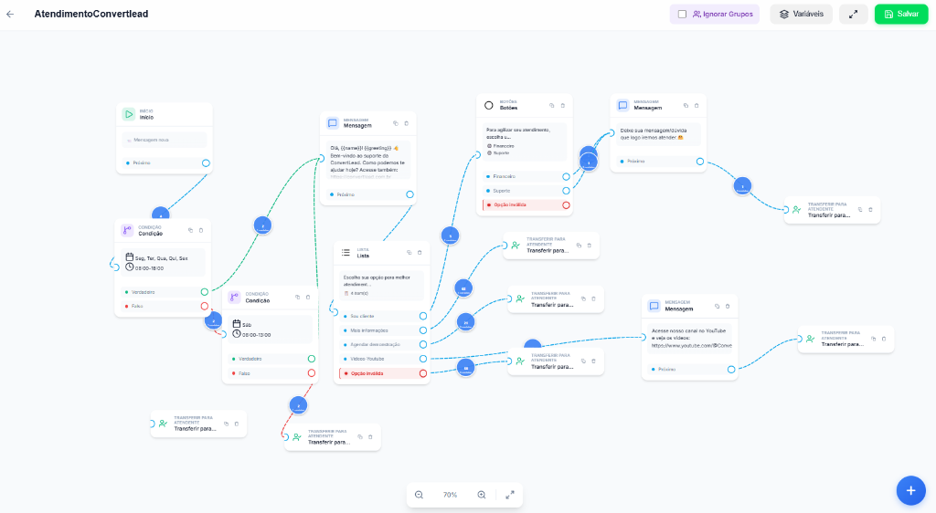Image resolution: width=936 pixels, height=513 pixels.
Task: Open the Variáveis panel
Action: point(801,15)
